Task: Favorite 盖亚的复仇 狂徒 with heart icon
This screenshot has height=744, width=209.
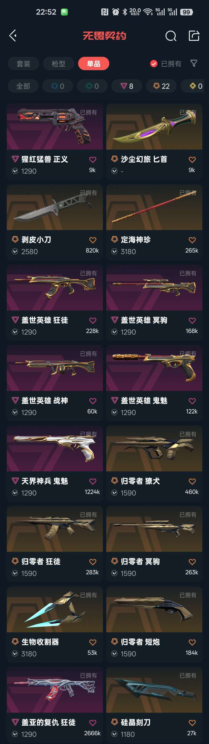Action: [x=93, y=723]
